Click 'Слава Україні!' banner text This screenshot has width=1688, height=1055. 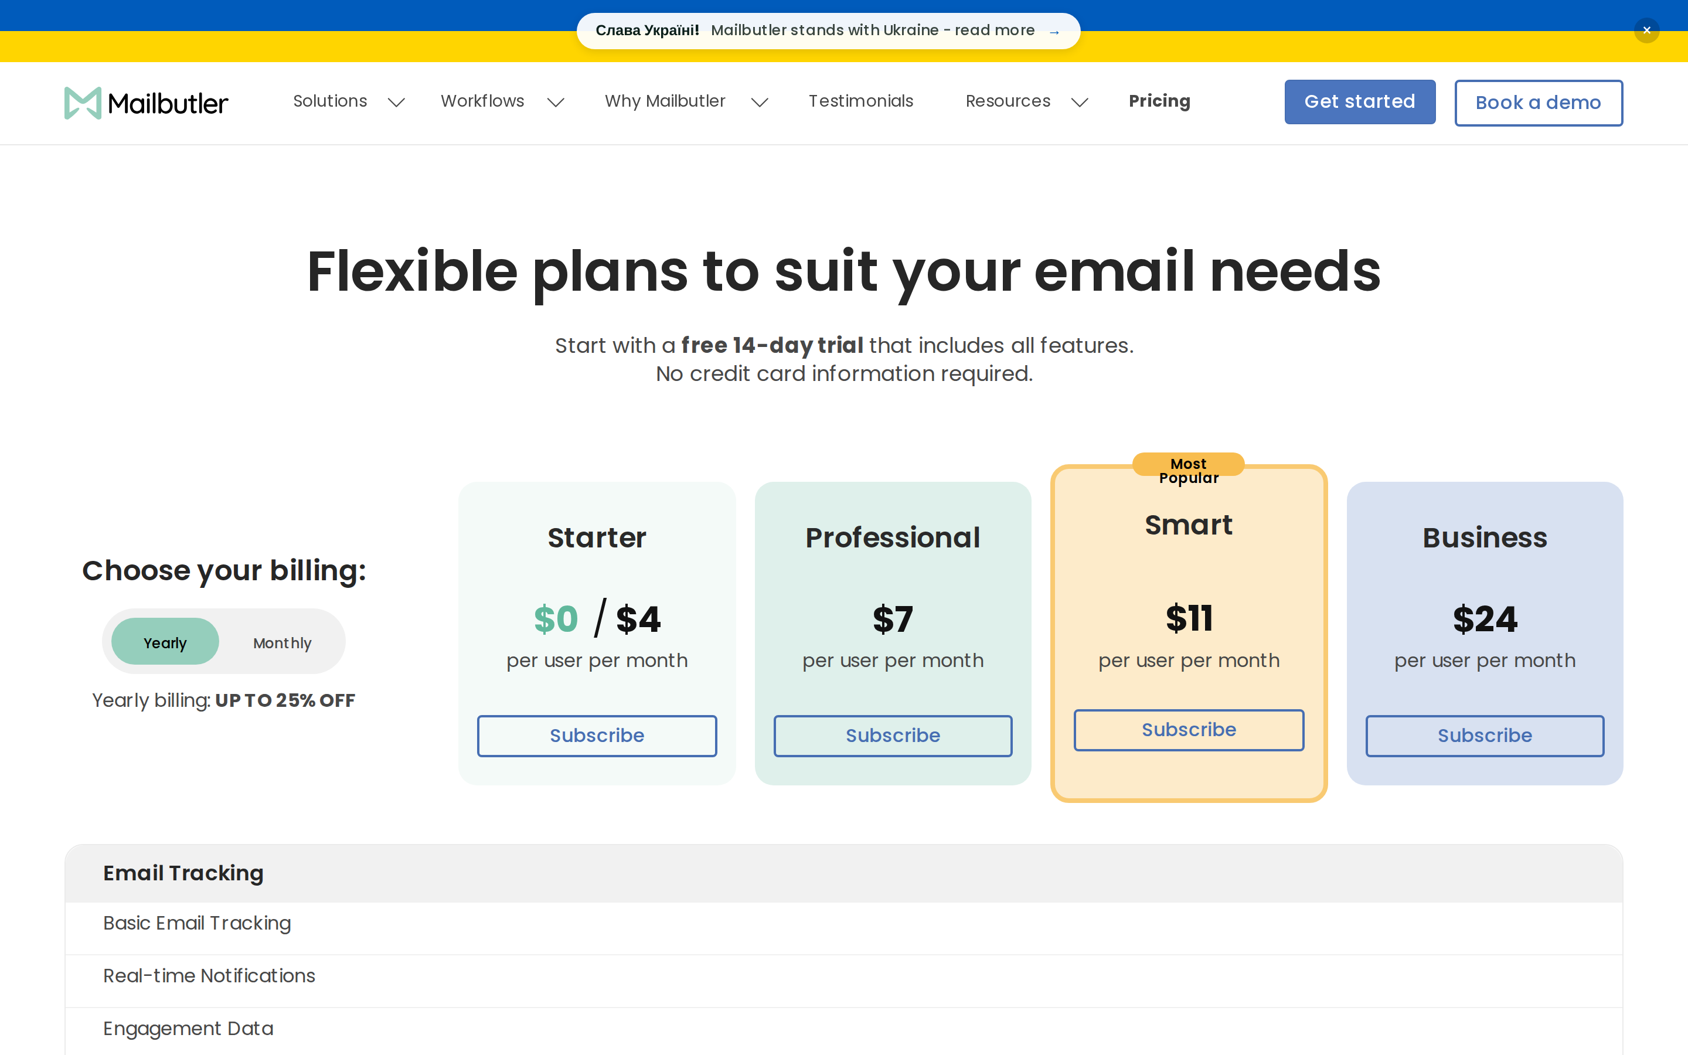click(x=647, y=30)
